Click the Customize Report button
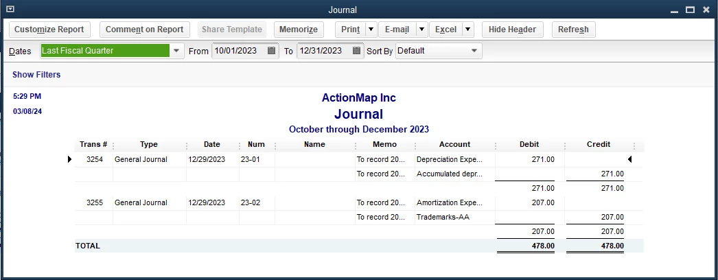 pyautogui.click(x=49, y=30)
